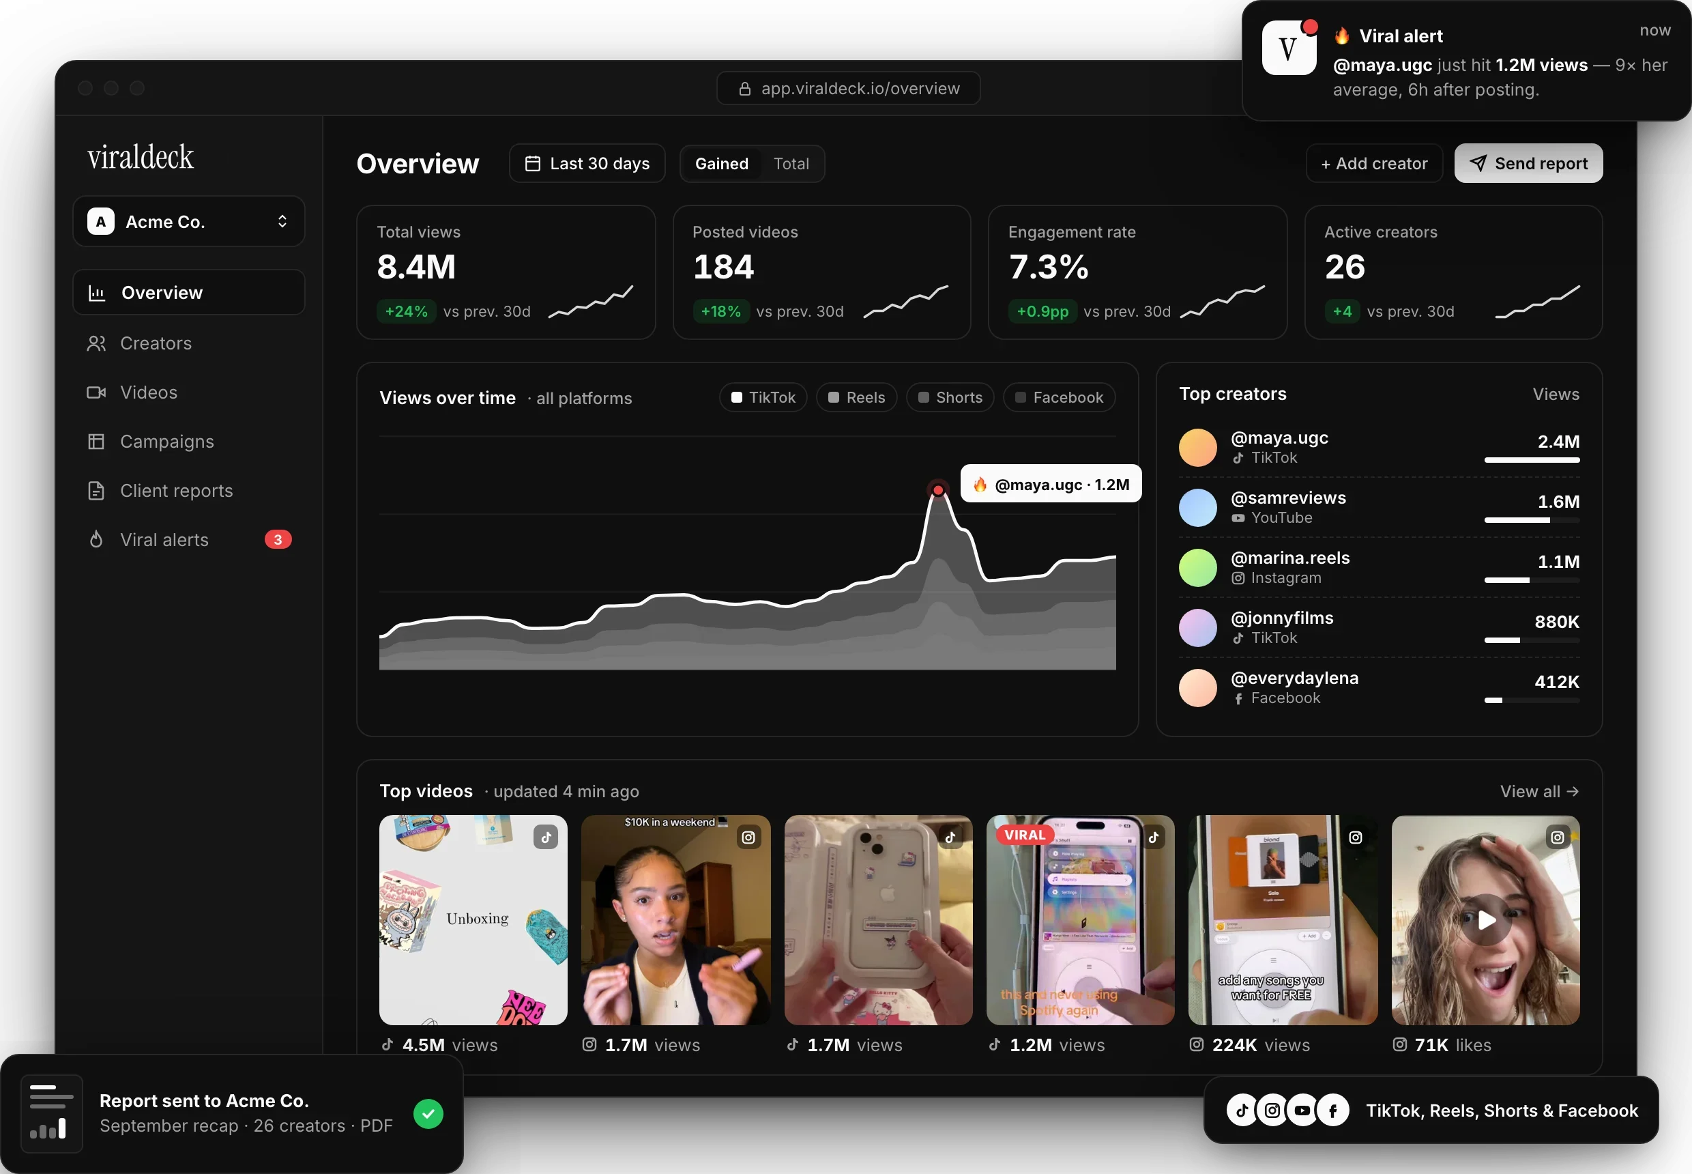Image resolution: width=1692 pixels, height=1174 pixels.
Task: Switch to the Total view
Action: coord(791,163)
